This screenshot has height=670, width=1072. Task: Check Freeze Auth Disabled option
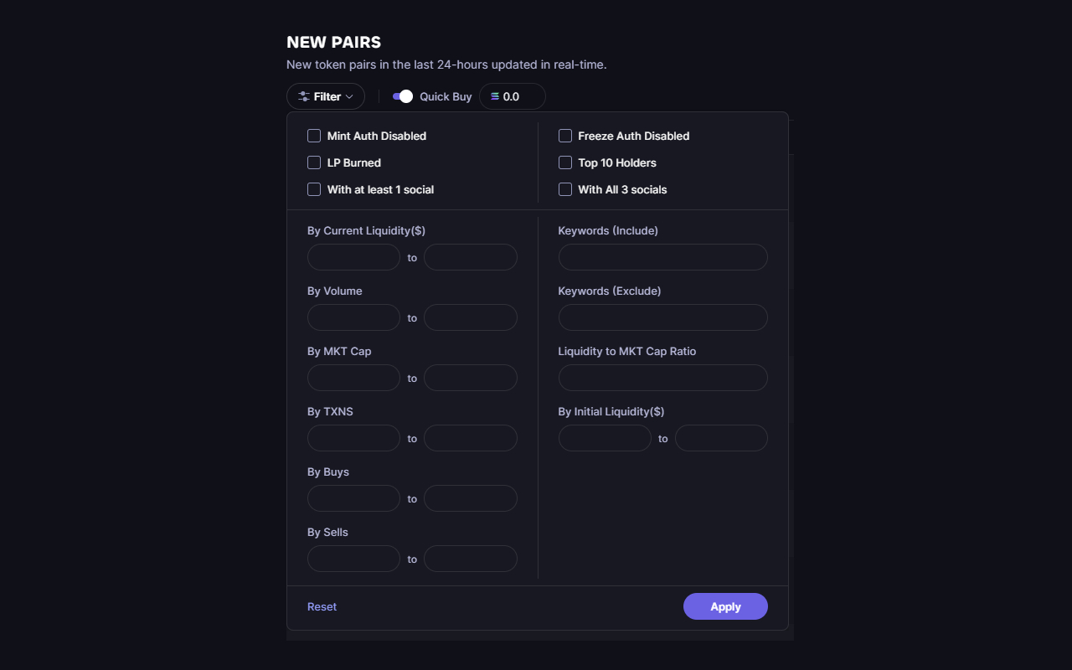[565, 136]
